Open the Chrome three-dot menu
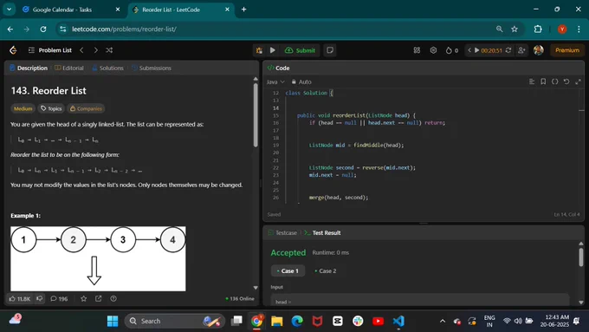The image size is (589, 332). [579, 29]
